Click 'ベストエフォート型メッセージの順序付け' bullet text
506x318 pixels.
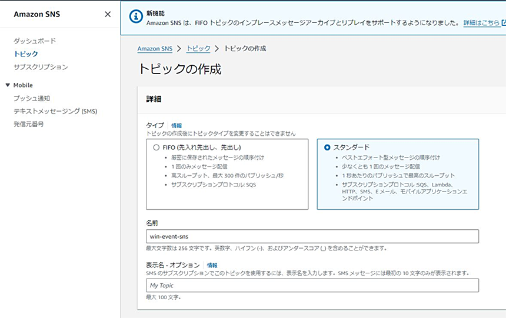[x=391, y=158]
